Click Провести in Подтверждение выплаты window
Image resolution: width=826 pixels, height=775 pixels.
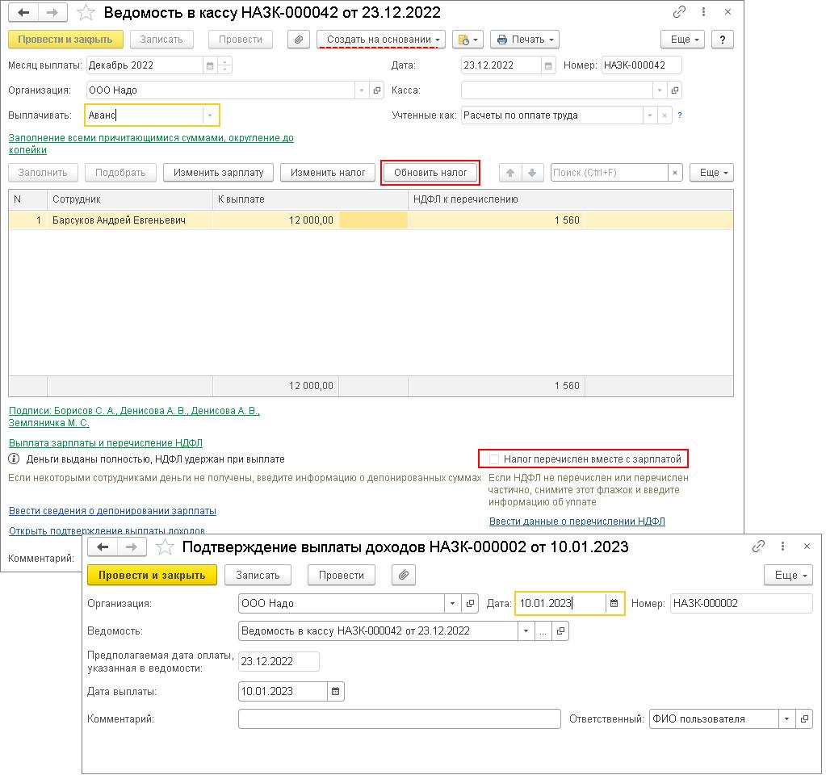(x=342, y=576)
